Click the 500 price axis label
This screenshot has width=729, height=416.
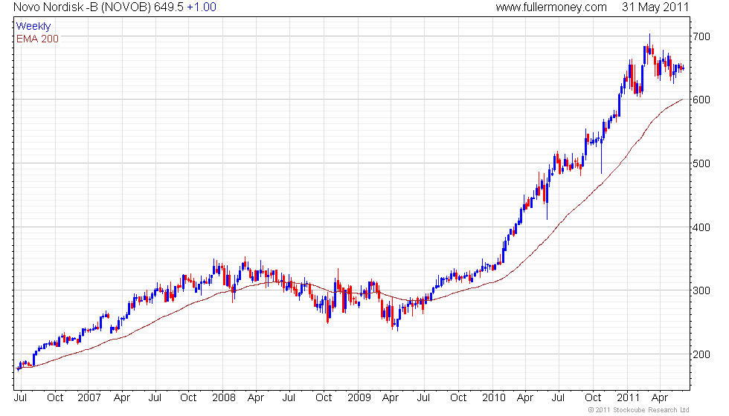click(x=701, y=163)
